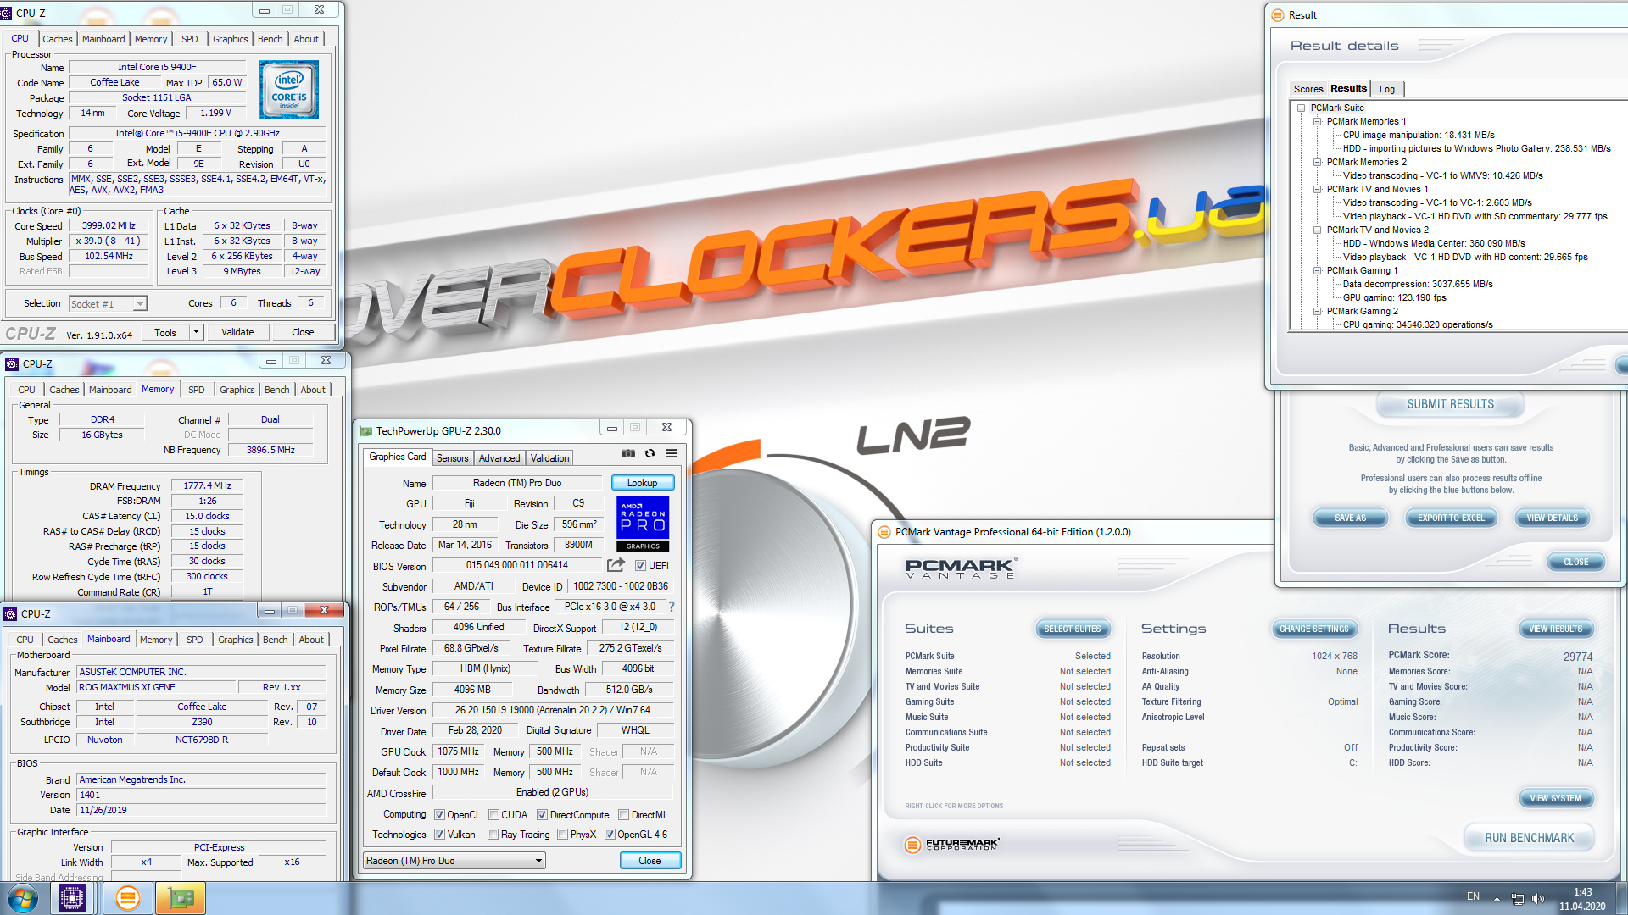Click the volume speaker tray icon
The width and height of the screenshot is (1628, 915).
pyautogui.click(x=1538, y=899)
